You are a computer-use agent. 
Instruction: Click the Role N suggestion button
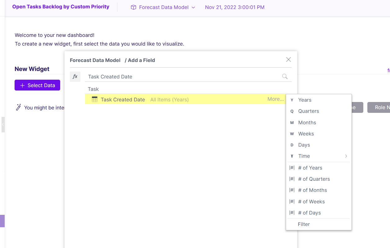coord(379,108)
